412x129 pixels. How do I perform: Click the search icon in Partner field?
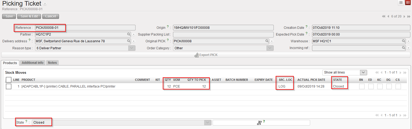[129, 34]
